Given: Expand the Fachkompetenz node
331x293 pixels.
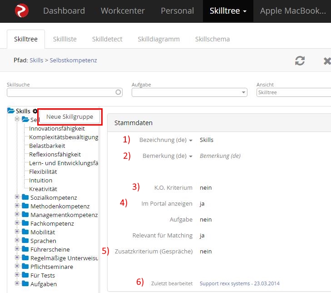Looking at the screenshot, I should pos(17,223).
